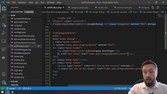Open errorMessages.php in the explorer
167x94 pixels.
[23, 50]
